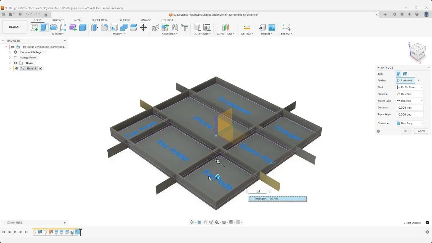
Task: Open the Direction One Side dropdown
Action: click(x=410, y=94)
